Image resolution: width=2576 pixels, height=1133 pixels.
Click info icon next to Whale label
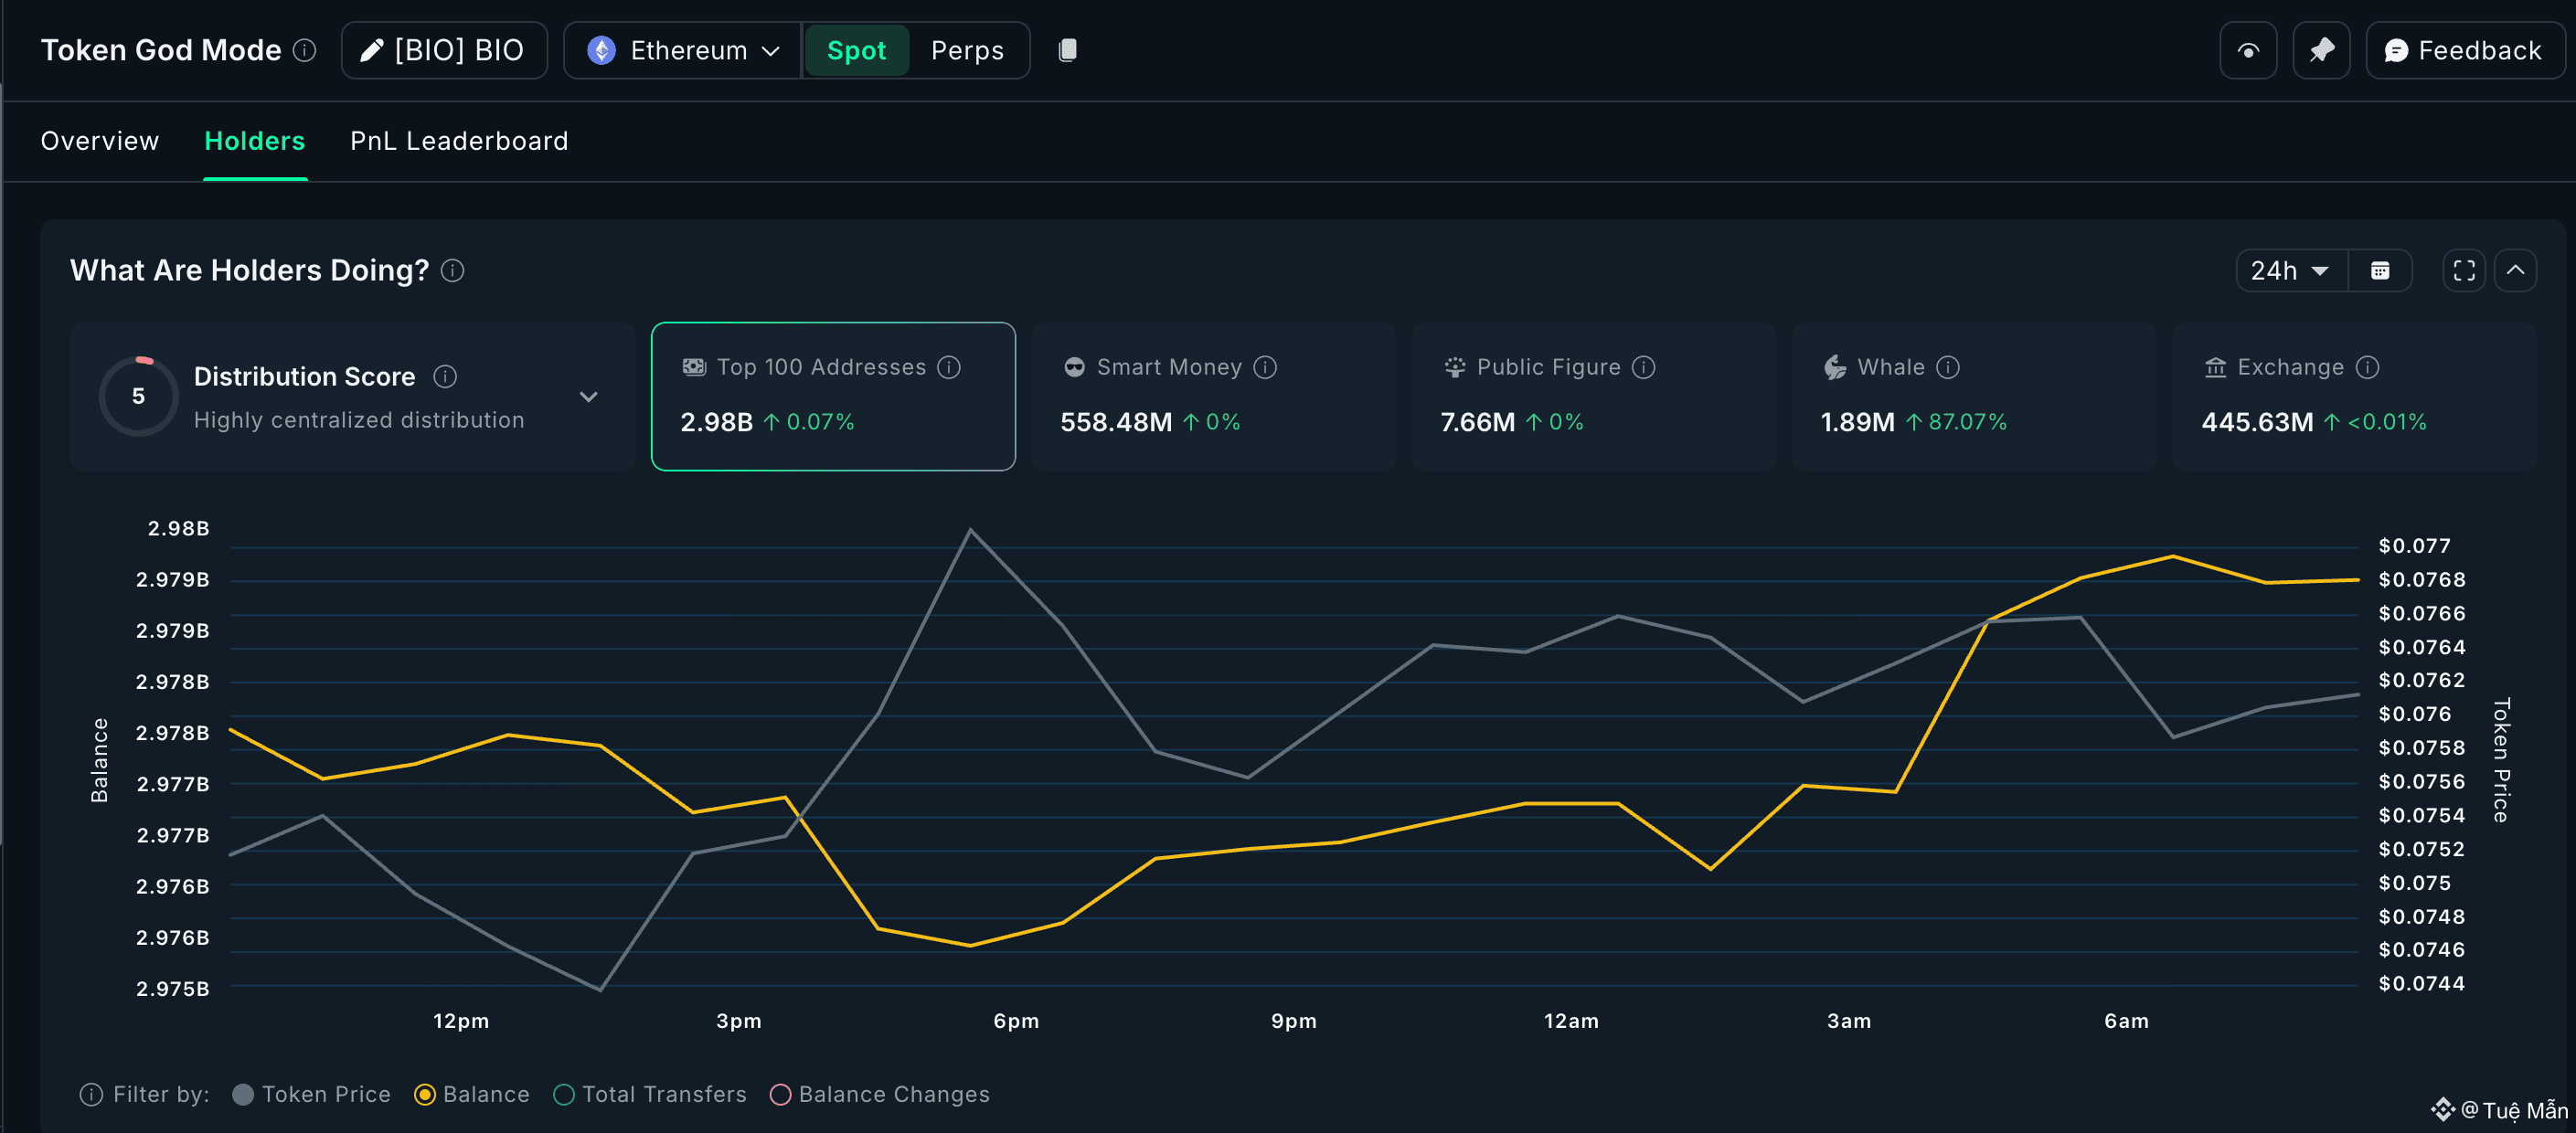pos(1947,367)
